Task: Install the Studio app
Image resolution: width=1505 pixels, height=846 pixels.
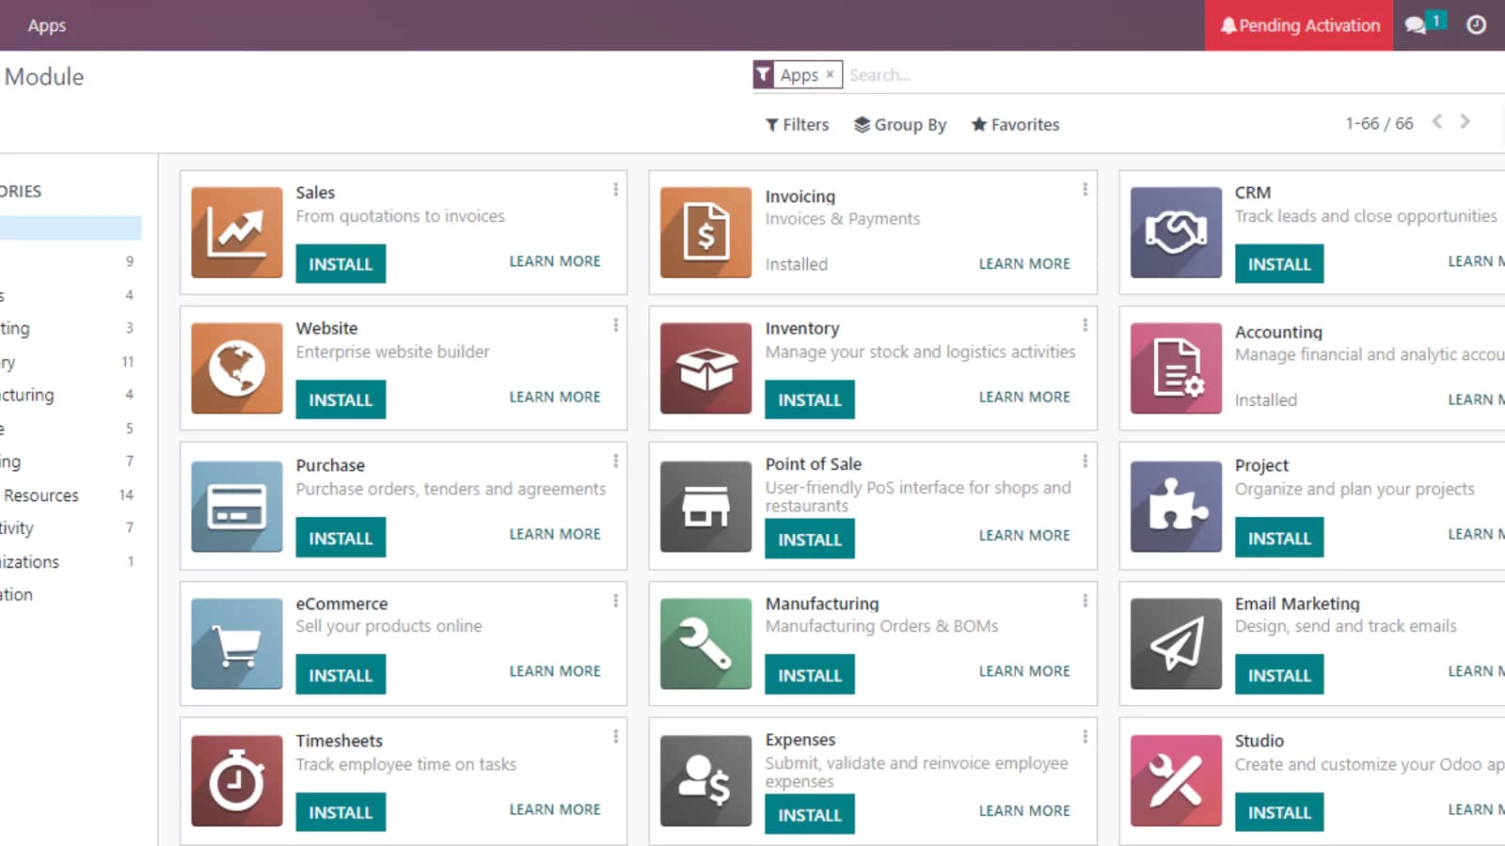Action: point(1279,812)
